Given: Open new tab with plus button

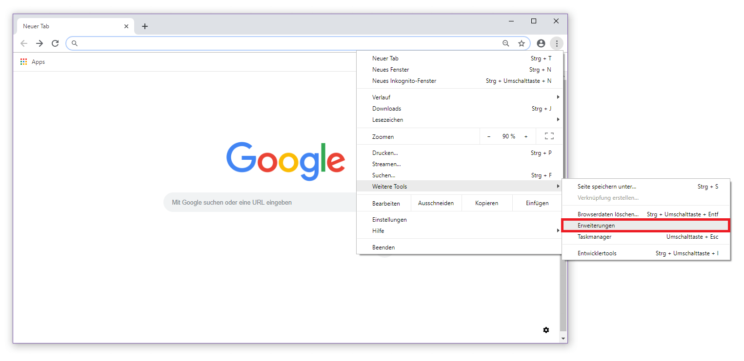Looking at the screenshot, I should (x=145, y=26).
